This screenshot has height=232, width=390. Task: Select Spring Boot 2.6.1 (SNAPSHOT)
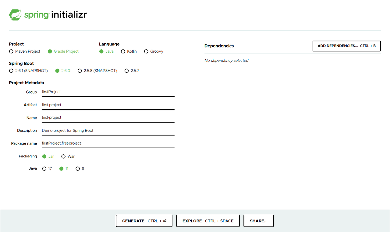tap(28, 71)
